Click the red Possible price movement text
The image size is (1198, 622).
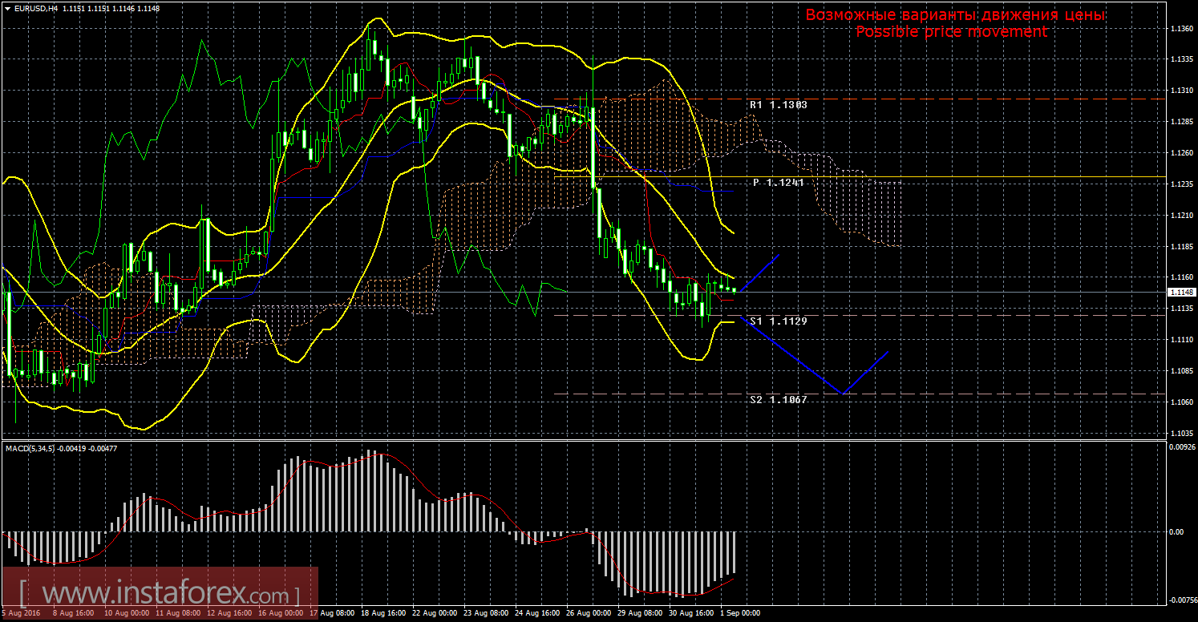(951, 31)
